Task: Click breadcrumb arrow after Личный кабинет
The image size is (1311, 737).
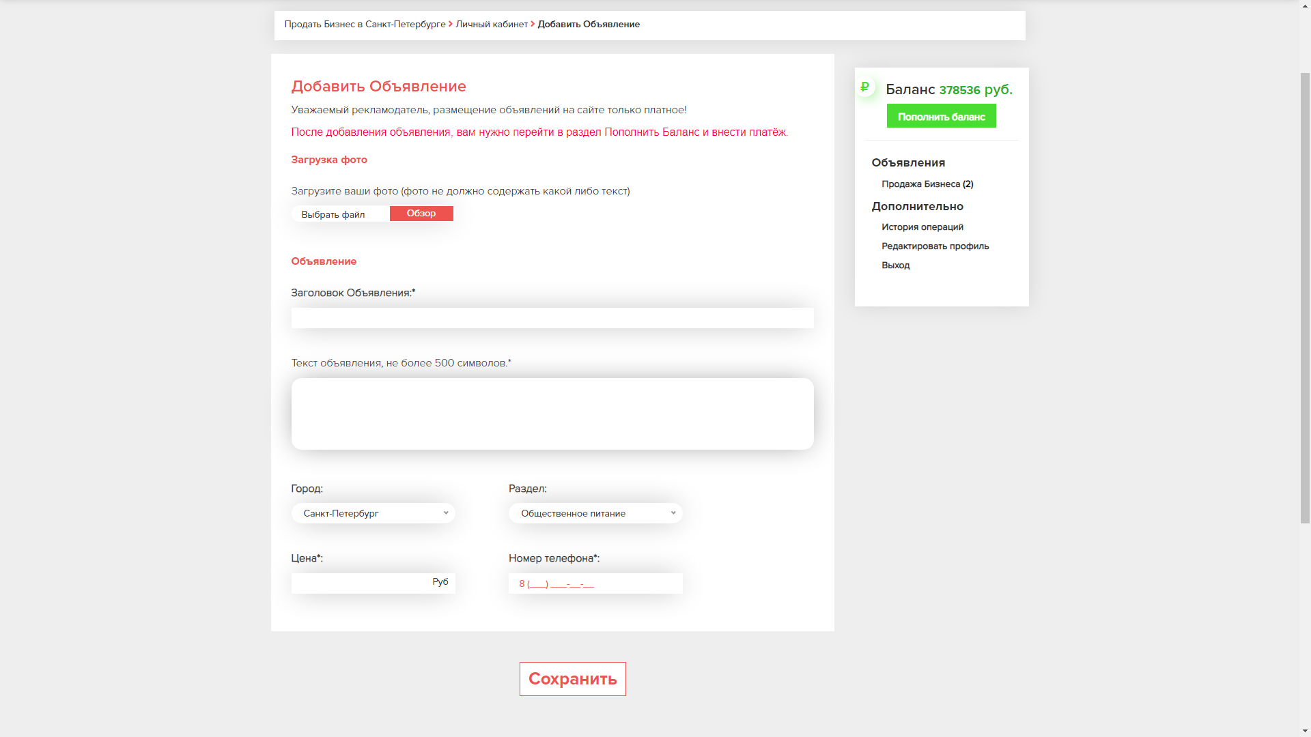Action: 533,24
